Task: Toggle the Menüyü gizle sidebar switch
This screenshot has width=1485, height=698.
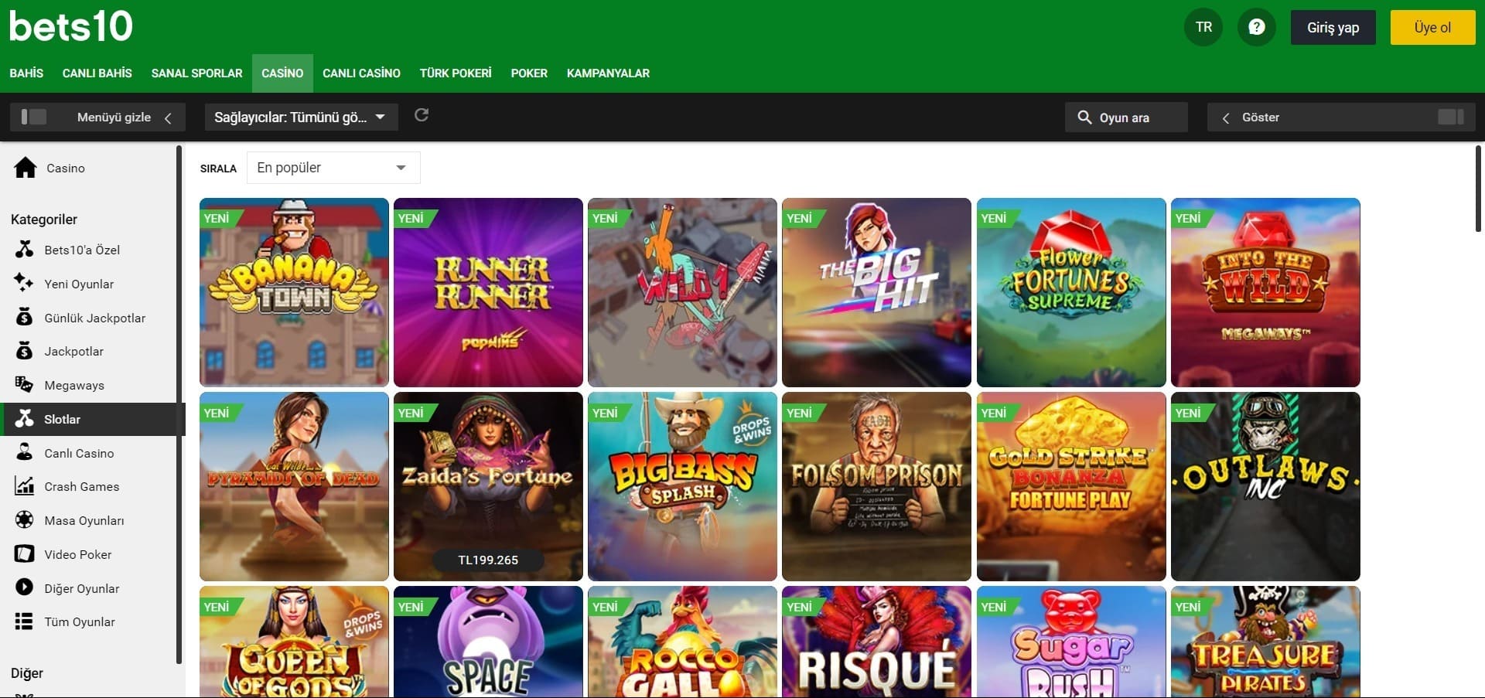Action: (34, 117)
